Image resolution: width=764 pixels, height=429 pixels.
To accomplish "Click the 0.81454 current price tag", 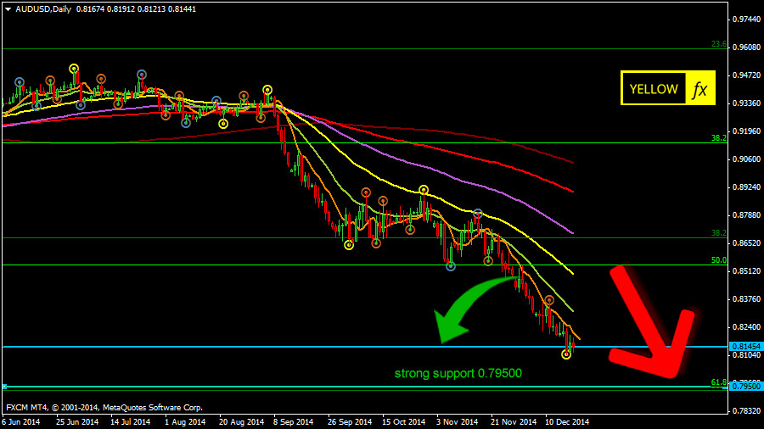I will pyautogui.click(x=745, y=347).
